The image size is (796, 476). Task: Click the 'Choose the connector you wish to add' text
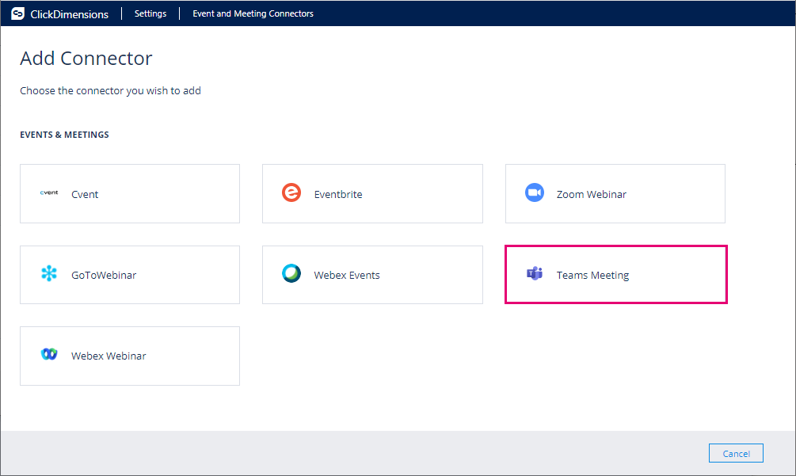pos(110,90)
